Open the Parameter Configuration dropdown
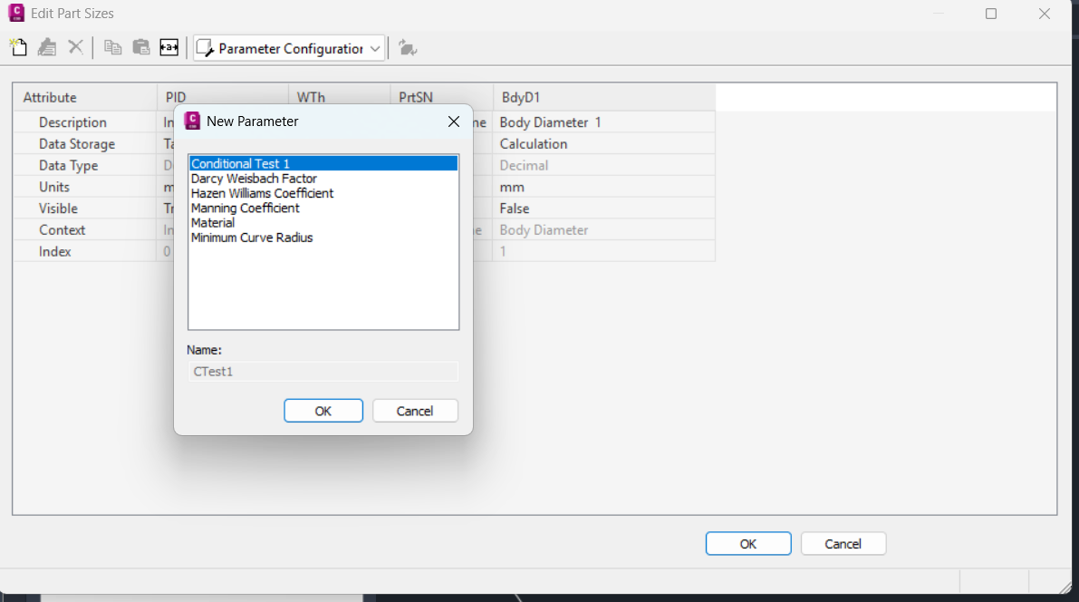The height and width of the screenshot is (602, 1079). click(x=289, y=48)
